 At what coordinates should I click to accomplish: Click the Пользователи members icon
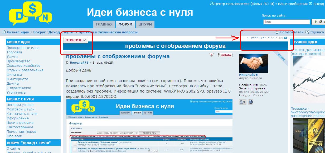coord(277,32)
